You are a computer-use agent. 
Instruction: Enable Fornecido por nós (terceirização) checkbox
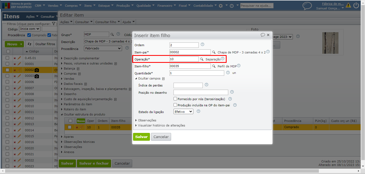(175, 99)
